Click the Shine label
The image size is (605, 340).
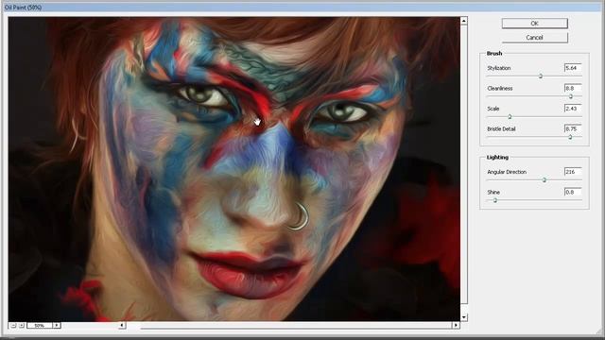pos(493,192)
